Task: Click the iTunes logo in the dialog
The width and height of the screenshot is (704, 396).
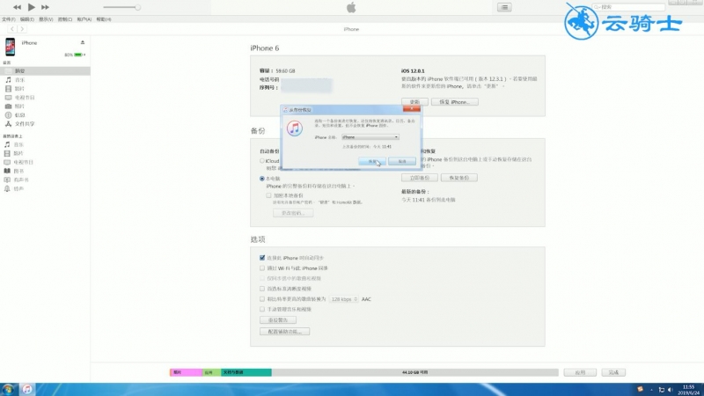Action: click(295, 128)
